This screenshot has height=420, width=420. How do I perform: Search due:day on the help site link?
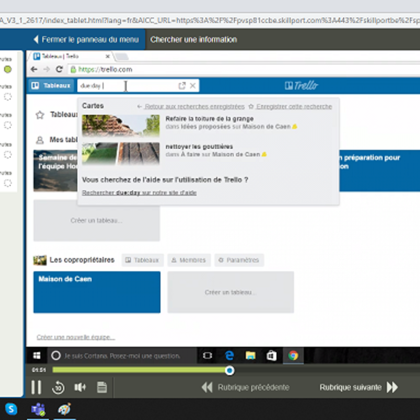[x=139, y=193]
